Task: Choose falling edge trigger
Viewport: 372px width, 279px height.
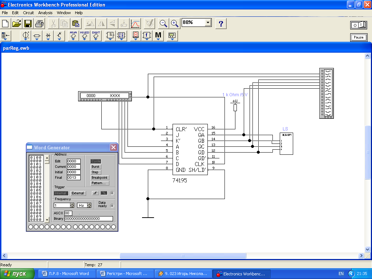Action: tap(104, 193)
